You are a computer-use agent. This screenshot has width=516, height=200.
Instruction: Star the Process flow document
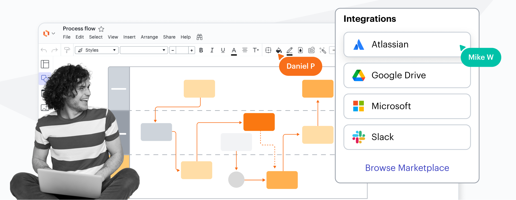(x=101, y=29)
